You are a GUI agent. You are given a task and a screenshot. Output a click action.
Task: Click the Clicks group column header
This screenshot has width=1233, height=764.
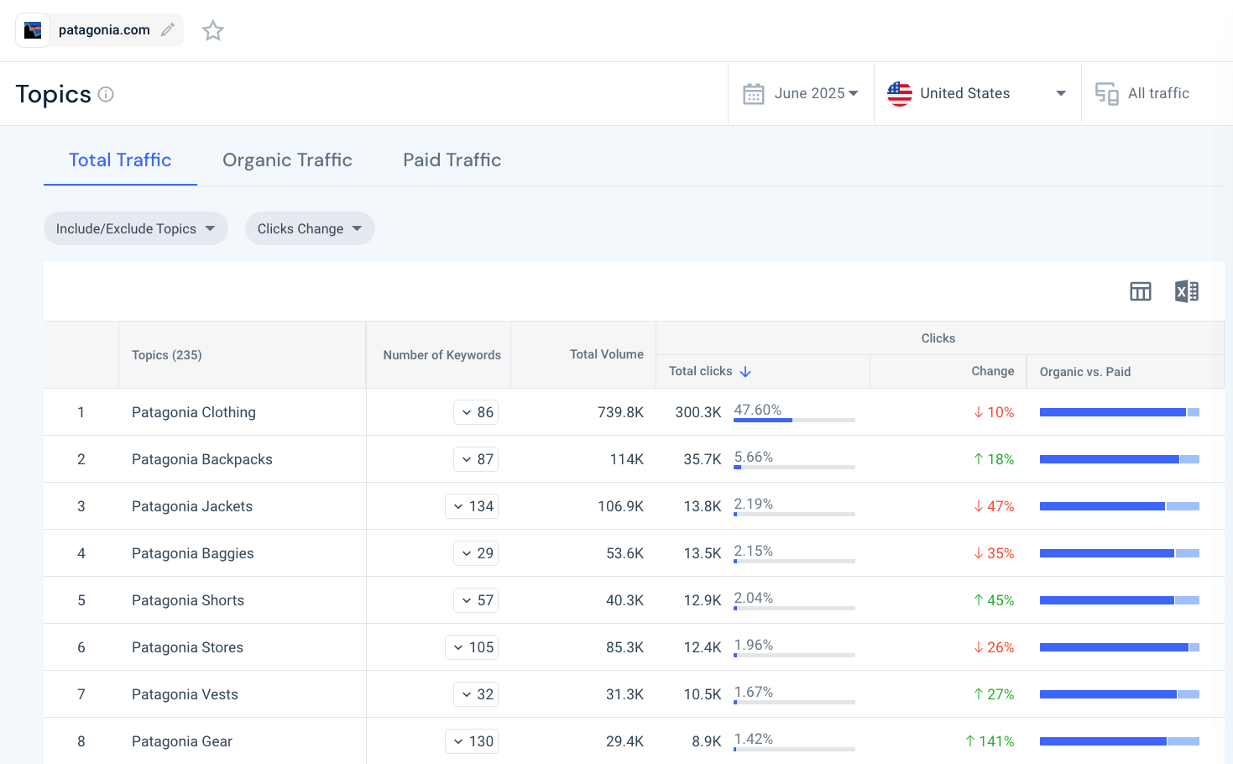tap(938, 338)
